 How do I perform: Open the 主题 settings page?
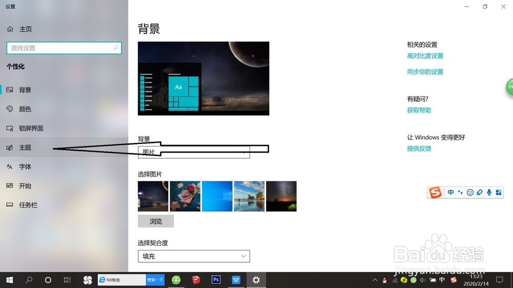point(64,148)
